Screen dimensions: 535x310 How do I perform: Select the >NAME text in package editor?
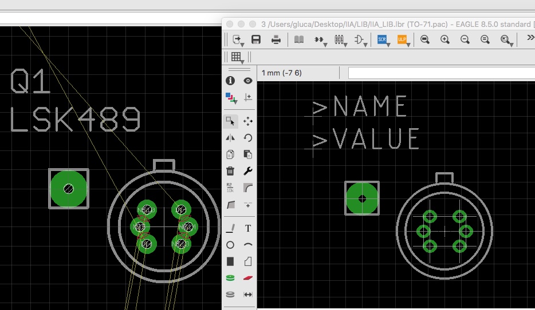tap(360, 106)
